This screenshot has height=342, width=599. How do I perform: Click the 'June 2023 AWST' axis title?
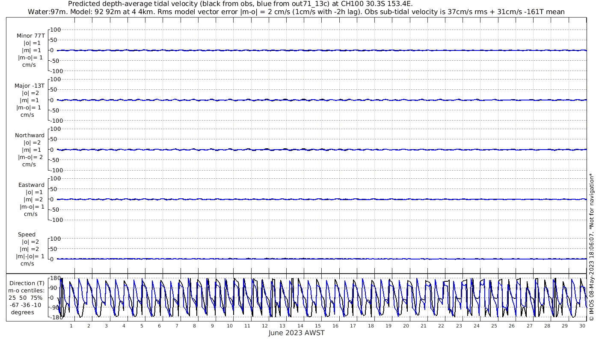297,333
